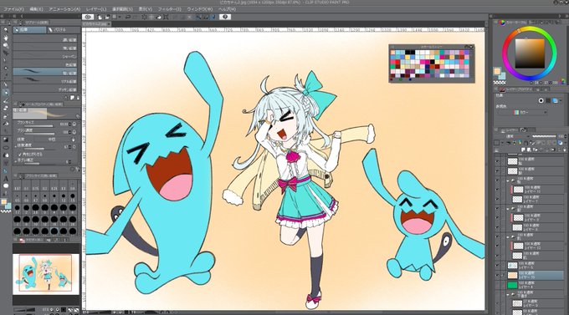The height and width of the screenshot is (315, 569).
Task: Click the navigator canvas thumbnail
Action: click(46, 274)
